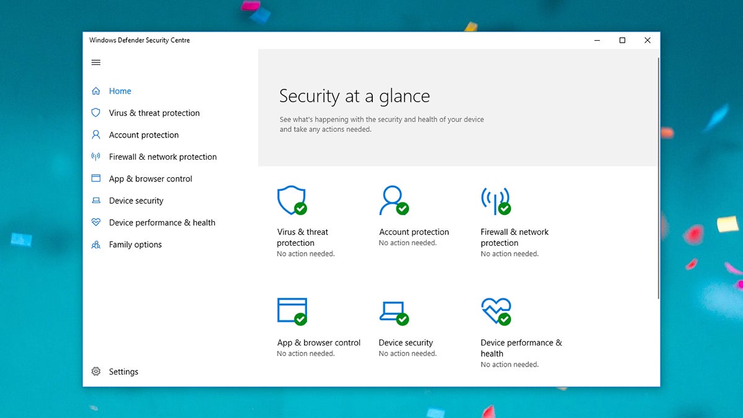This screenshot has width=743, height=418.
Task: Click the Firewall & network protection antenna icon
Action: 496,201
